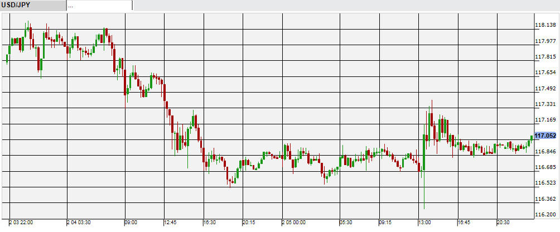This screenshot has height=232, width=560.
Task: Select the 09:00 time axis marker
Action: [x=131, y=222]
